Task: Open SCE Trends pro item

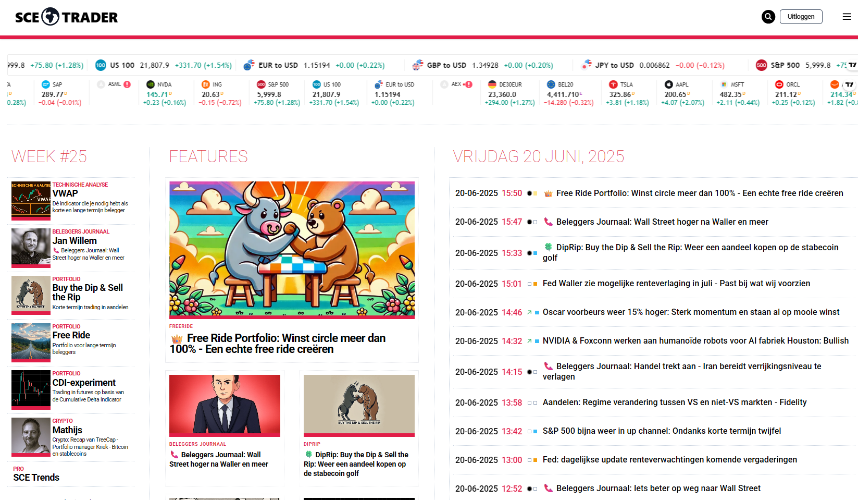Action: (36, 477)
